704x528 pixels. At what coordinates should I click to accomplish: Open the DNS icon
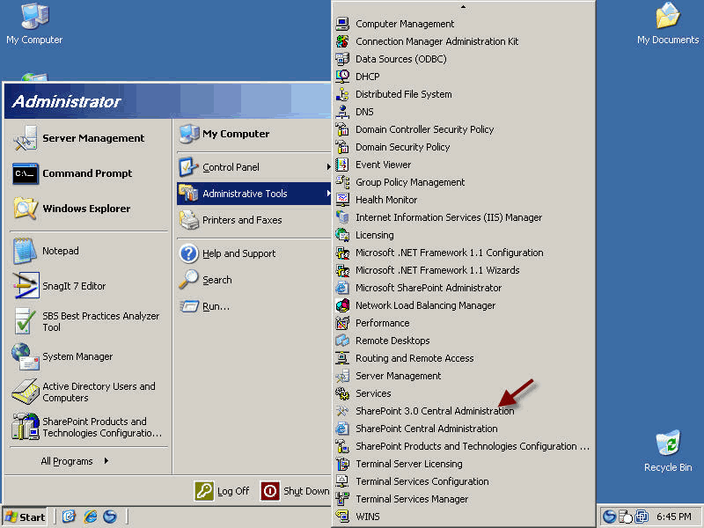pyautogui.click(x=342, y=112)
